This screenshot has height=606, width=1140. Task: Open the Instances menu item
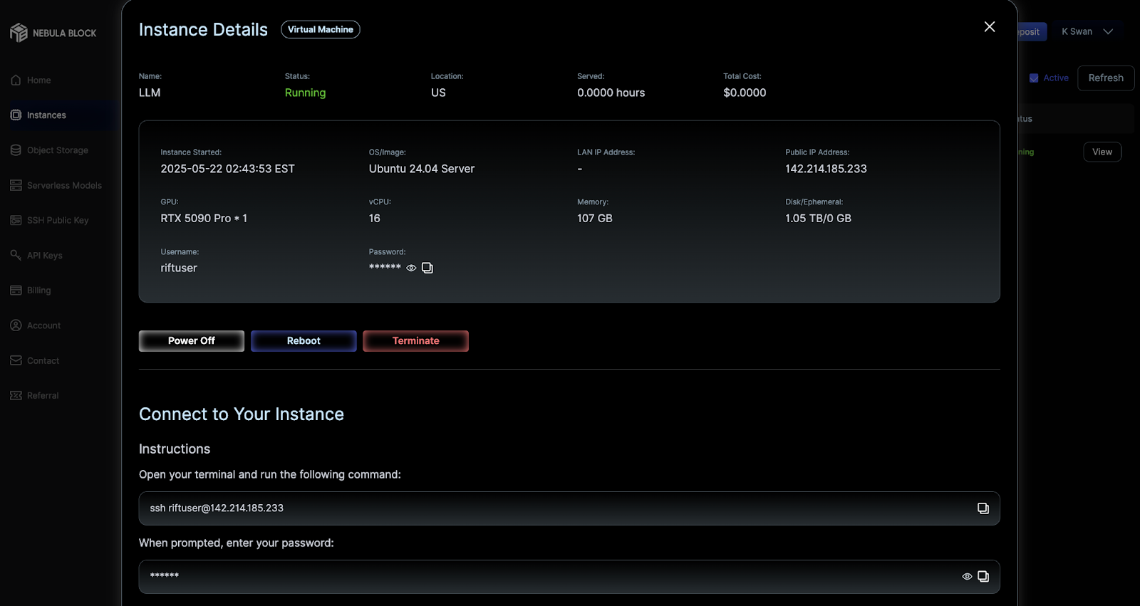(46, 115)
